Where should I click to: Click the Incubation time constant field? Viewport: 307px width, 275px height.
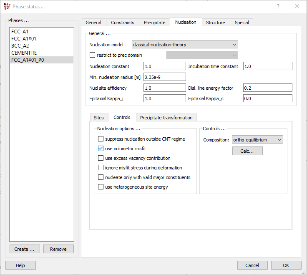point(268,66)
